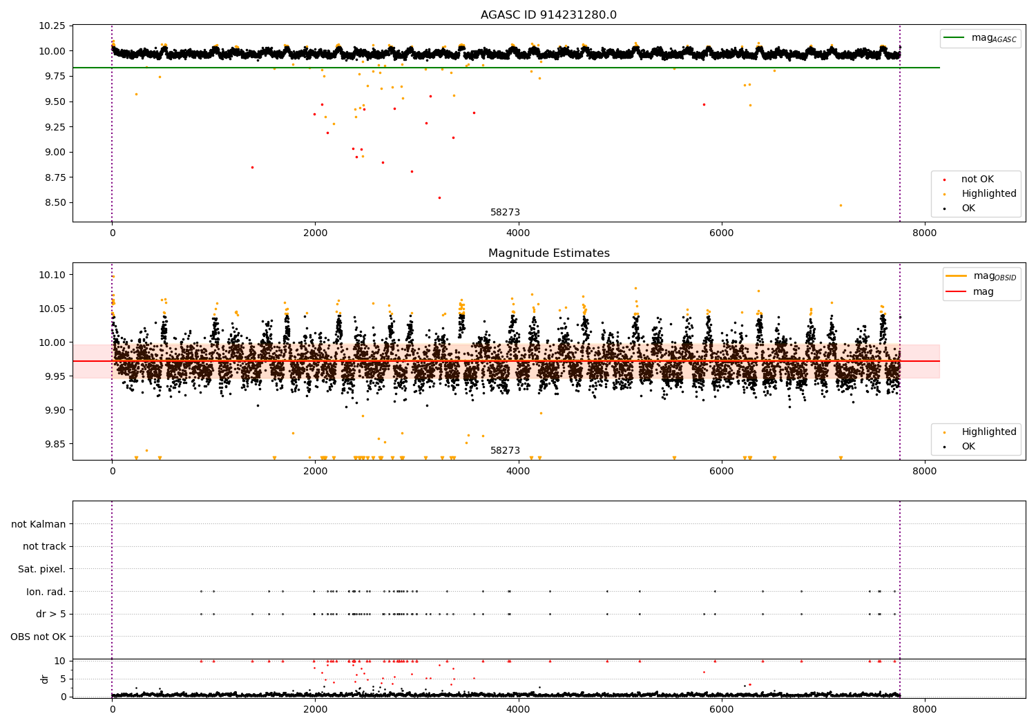Select the mag AGASC legend label in top plot

coord(994,38)
